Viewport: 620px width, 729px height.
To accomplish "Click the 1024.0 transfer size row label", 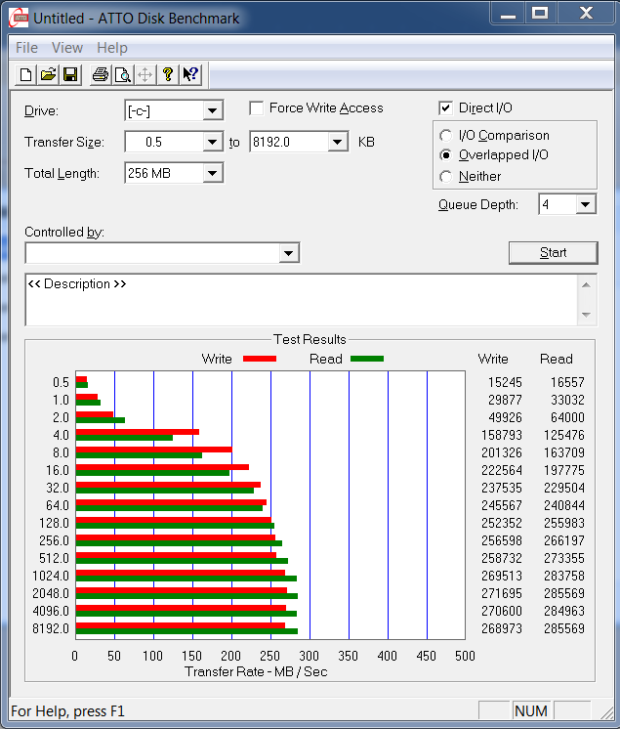I will click(x=51, y=576).
